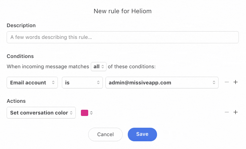Expand the color picker chevron beside swatch

click(92, 113)
